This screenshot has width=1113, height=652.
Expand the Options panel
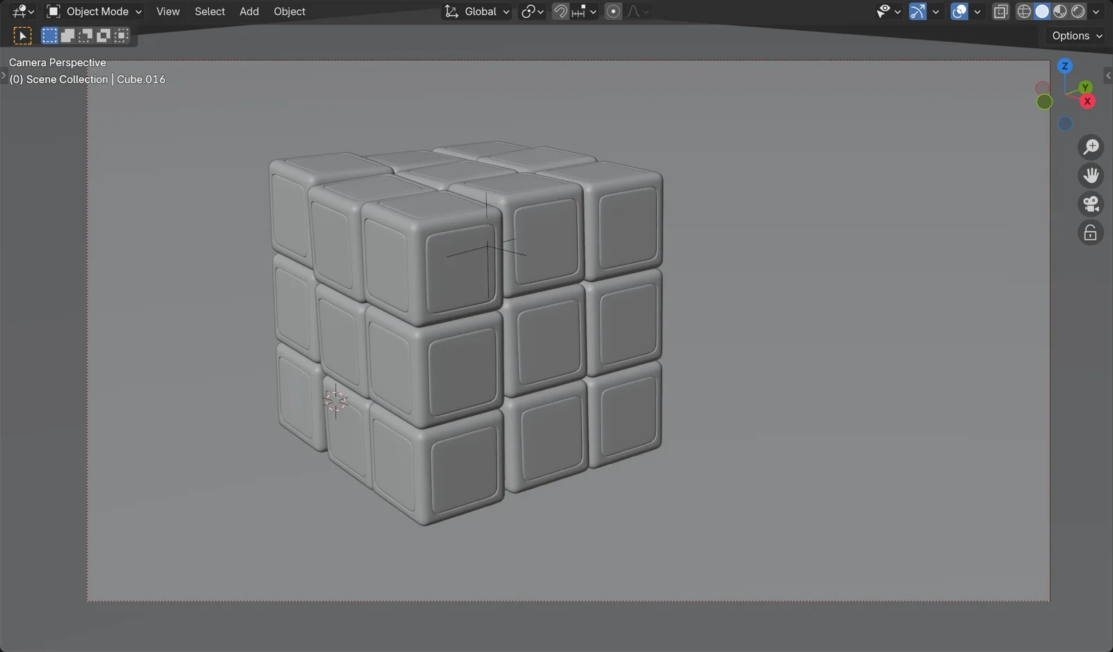click(x=1073, y=35)
